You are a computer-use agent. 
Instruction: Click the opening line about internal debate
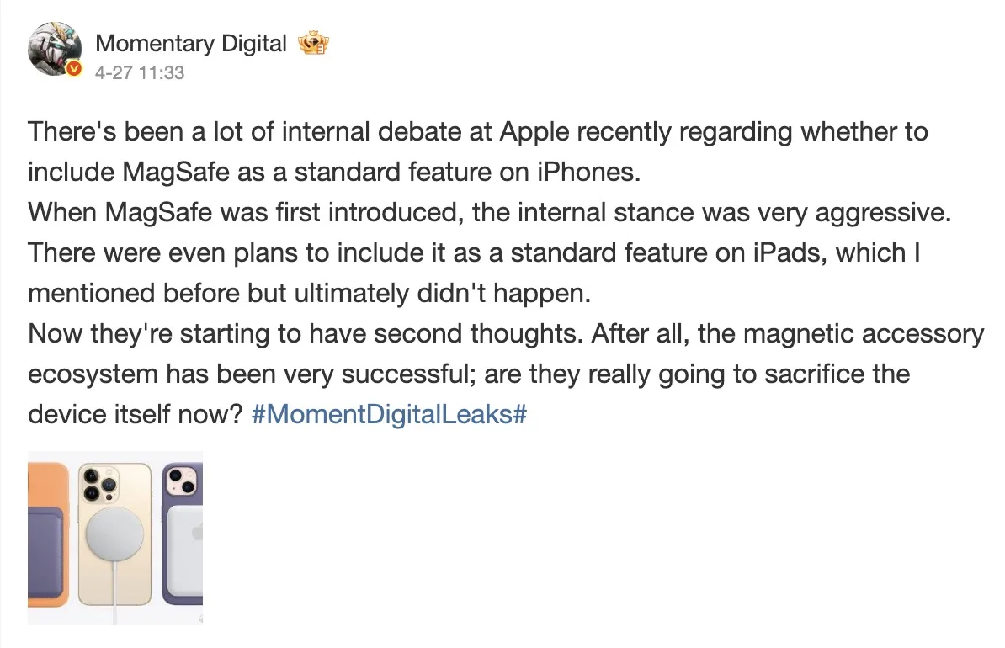[x=477, y=133]
